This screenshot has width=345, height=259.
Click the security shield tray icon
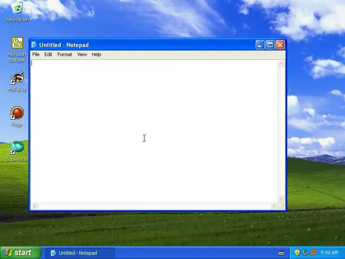click(x=297, y=253)
